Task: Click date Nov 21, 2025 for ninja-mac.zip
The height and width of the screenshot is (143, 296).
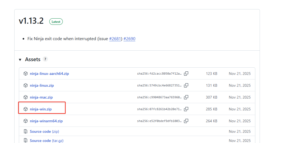Action: (240, 97)
